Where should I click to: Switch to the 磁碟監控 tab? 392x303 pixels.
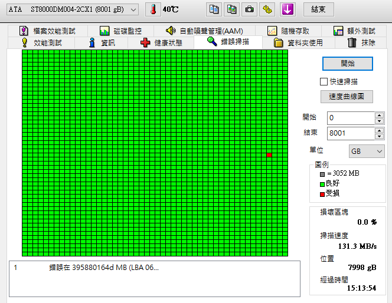tap(121, 31)
